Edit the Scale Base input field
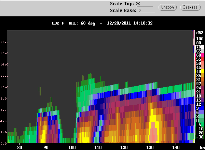Screen dimensions: 205x150 pos(147,11)
